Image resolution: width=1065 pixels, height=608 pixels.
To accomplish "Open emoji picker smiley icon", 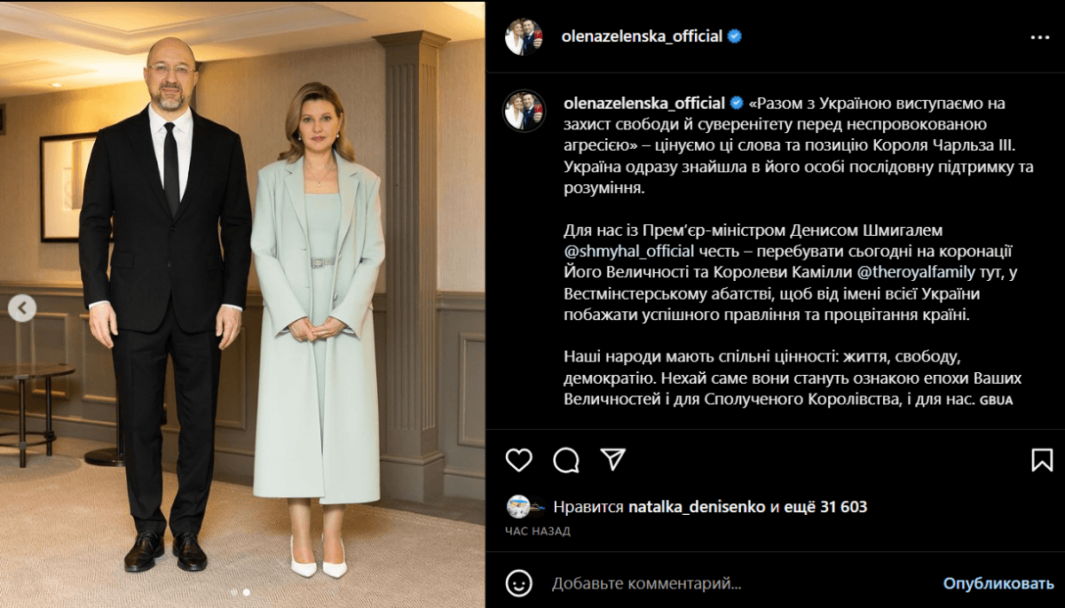I will (519, 583).
